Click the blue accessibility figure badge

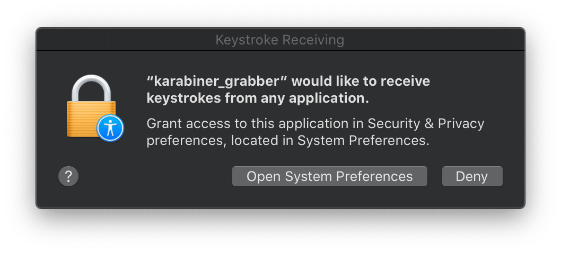[x=110, y=128]
